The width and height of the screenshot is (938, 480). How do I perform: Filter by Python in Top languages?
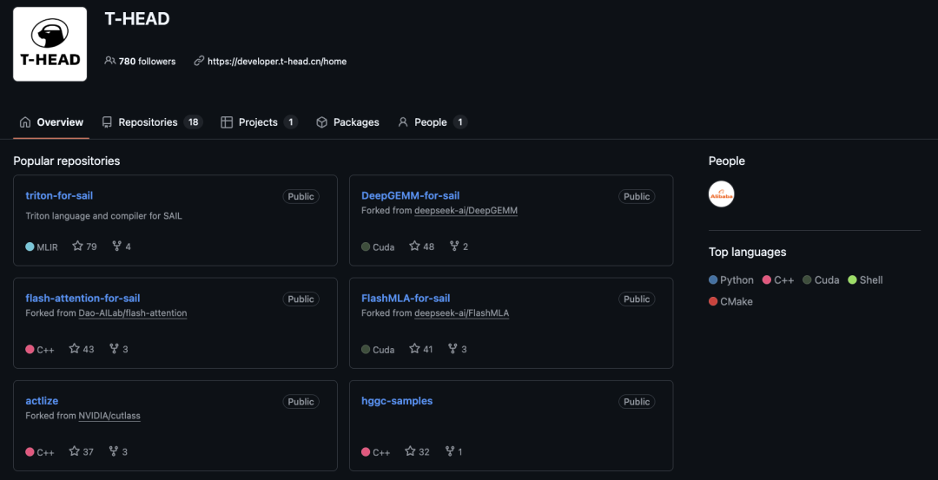point(731,279)
